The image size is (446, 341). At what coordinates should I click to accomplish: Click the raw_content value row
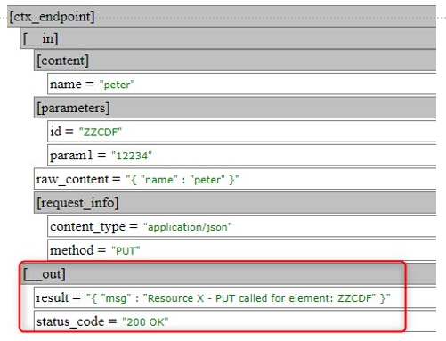(x=235, y=179)
